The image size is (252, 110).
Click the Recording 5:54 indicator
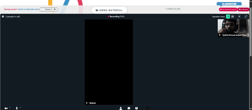(116, 16)
